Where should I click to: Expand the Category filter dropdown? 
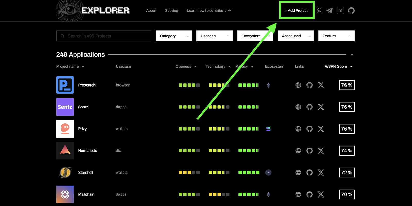point(174,36)
